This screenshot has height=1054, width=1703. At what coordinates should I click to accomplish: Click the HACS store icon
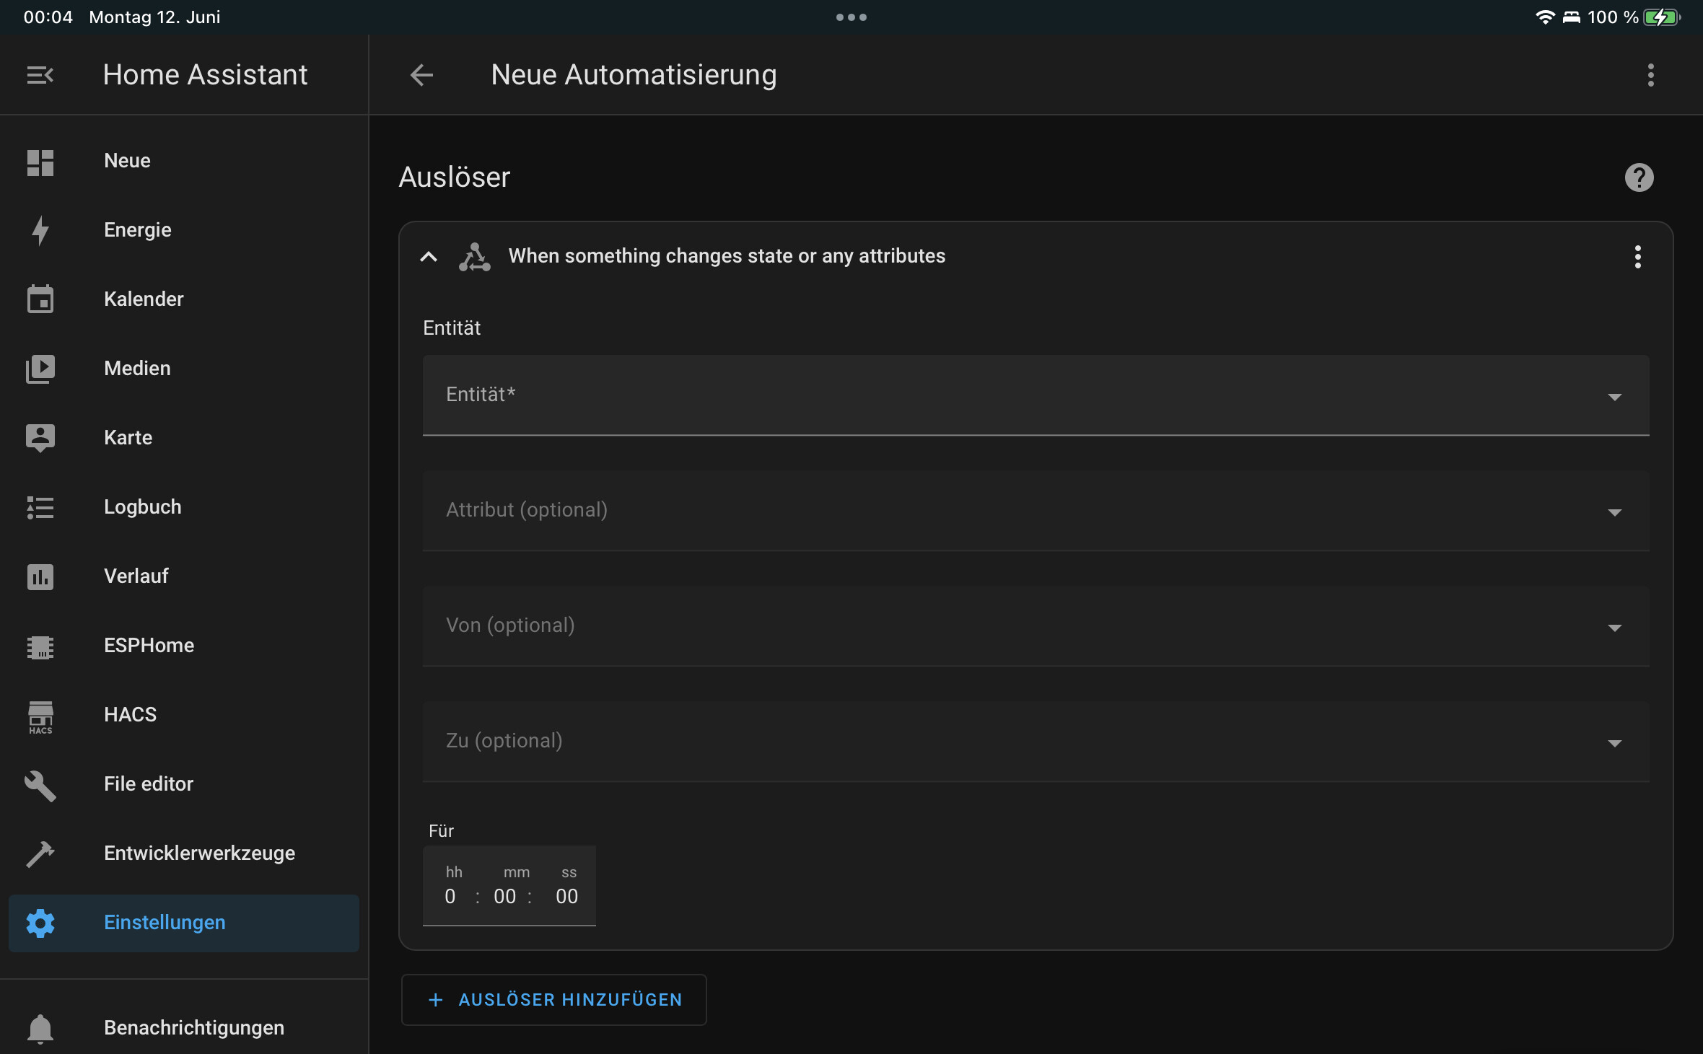pos(40,717)
